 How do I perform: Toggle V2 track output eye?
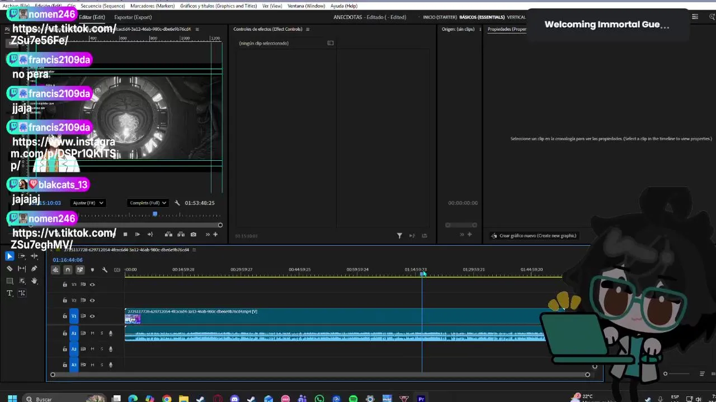coord(92,300)
